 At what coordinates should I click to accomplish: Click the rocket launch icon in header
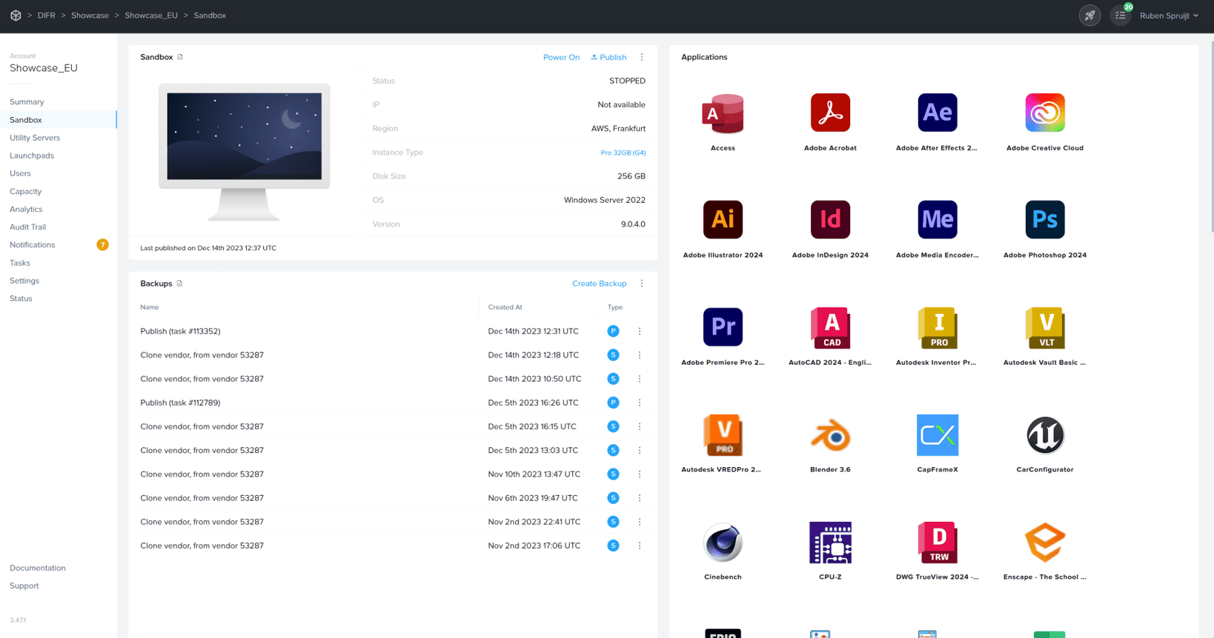1089,16
